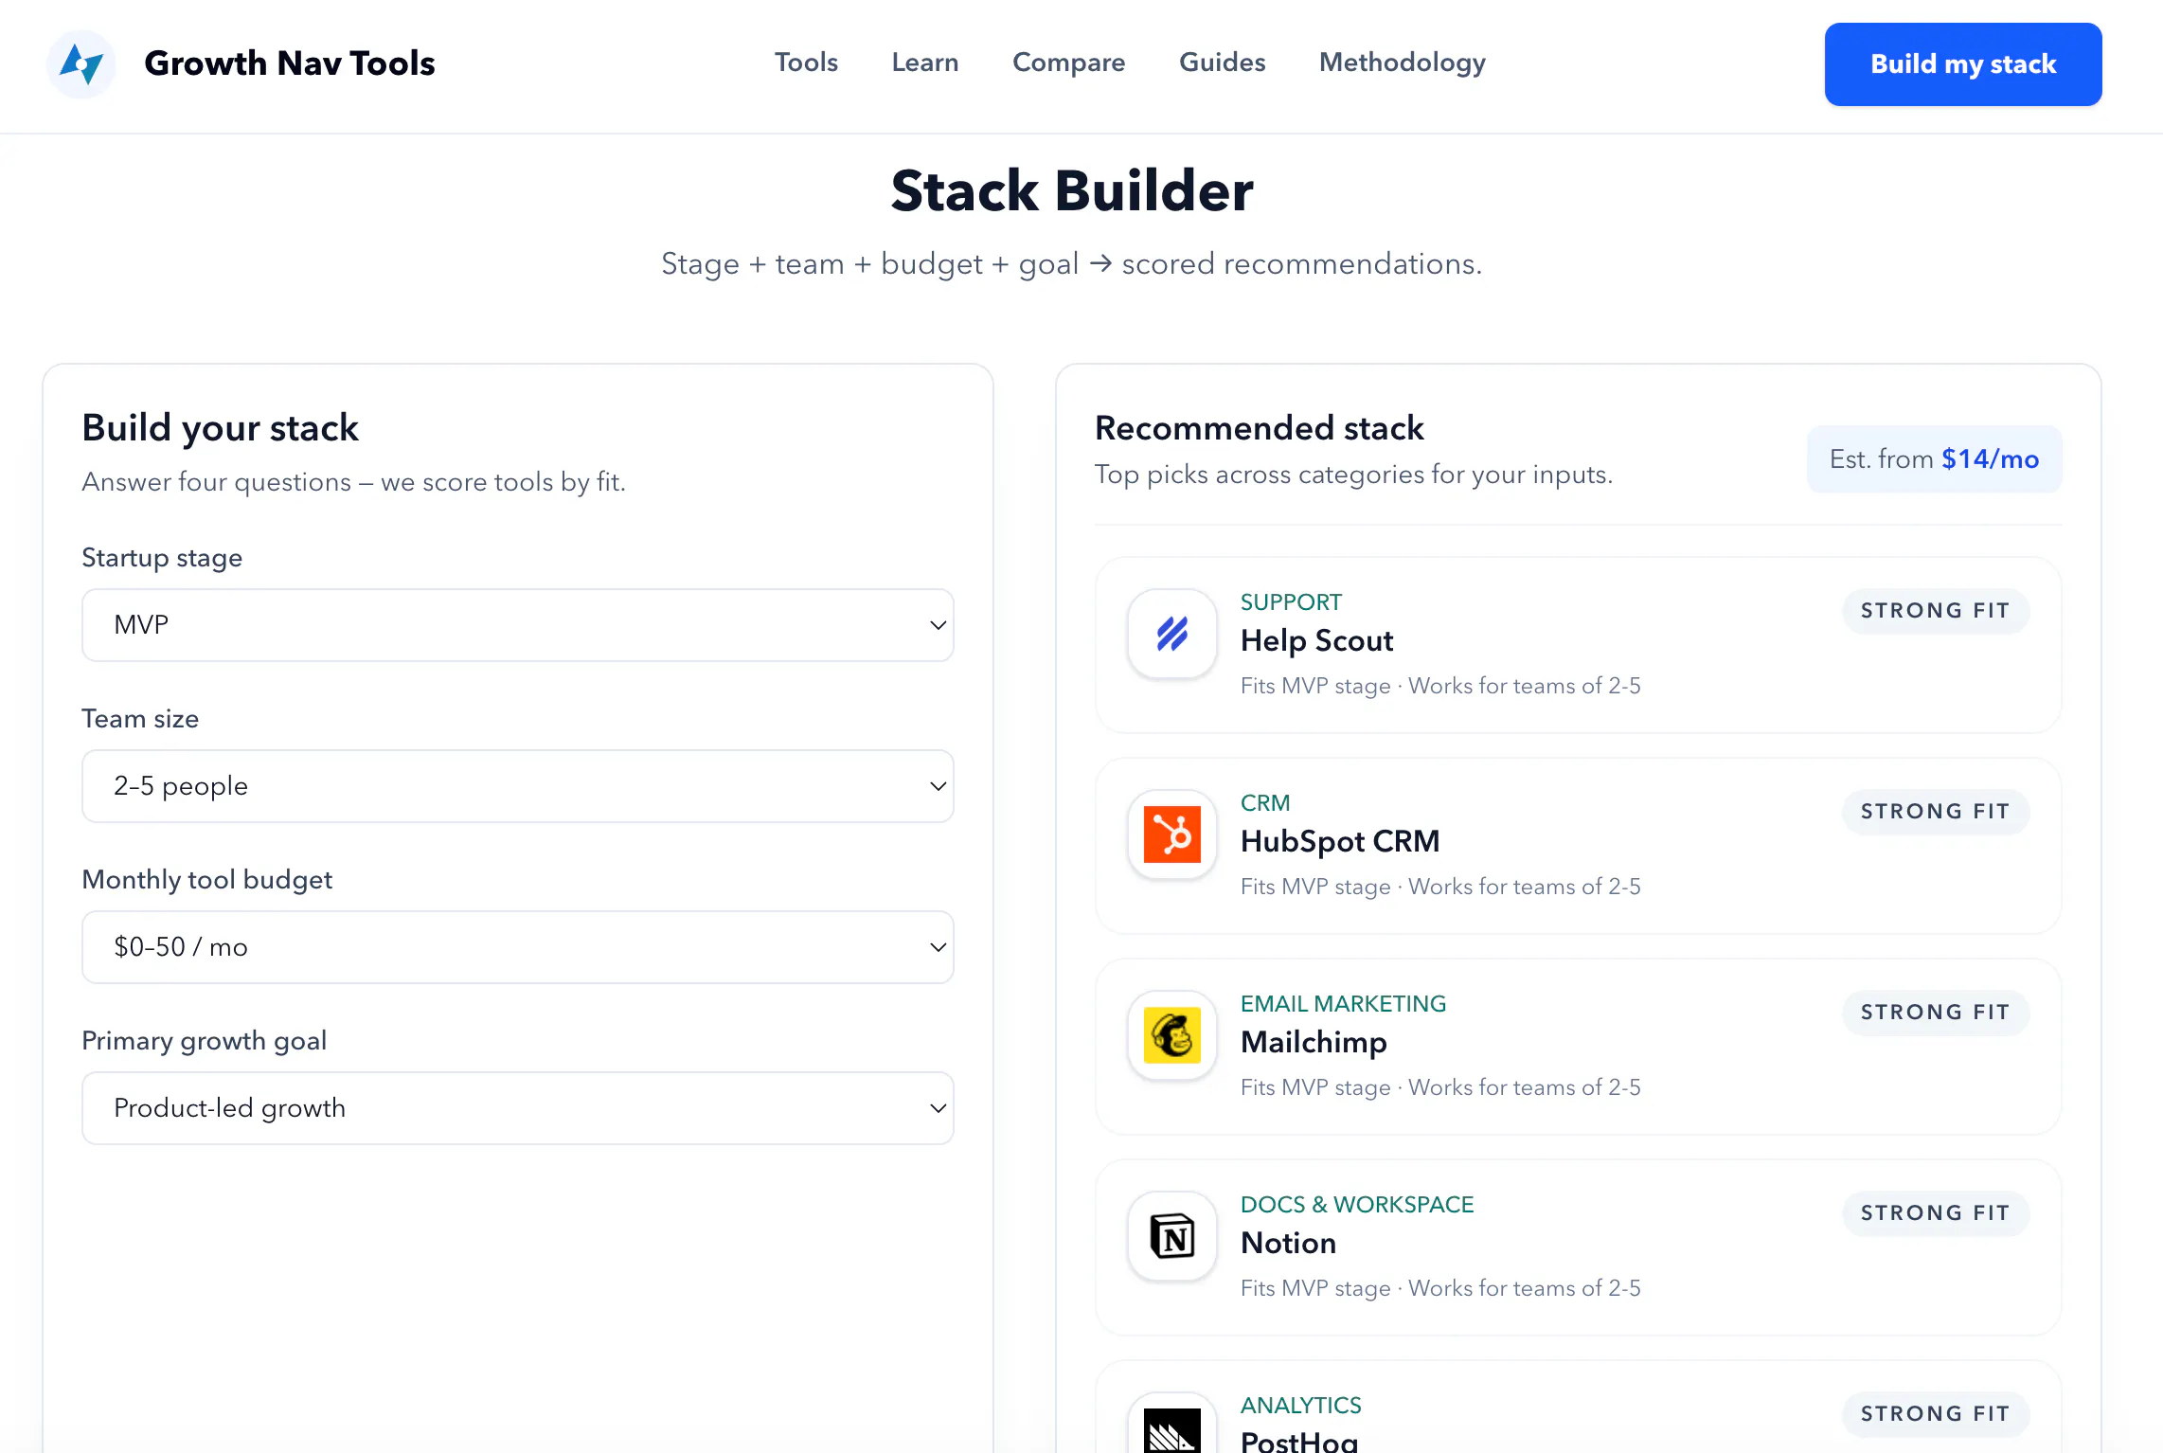Open the Help Scout recommendation title
This screenshot has height=1453, width=2163.
click(1317, 641)
